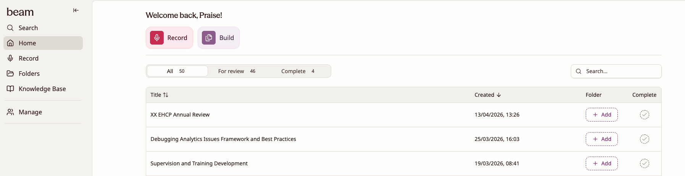685x176 pixels.
Task: Click the purple Build button
Action: [x=218, y=38]
